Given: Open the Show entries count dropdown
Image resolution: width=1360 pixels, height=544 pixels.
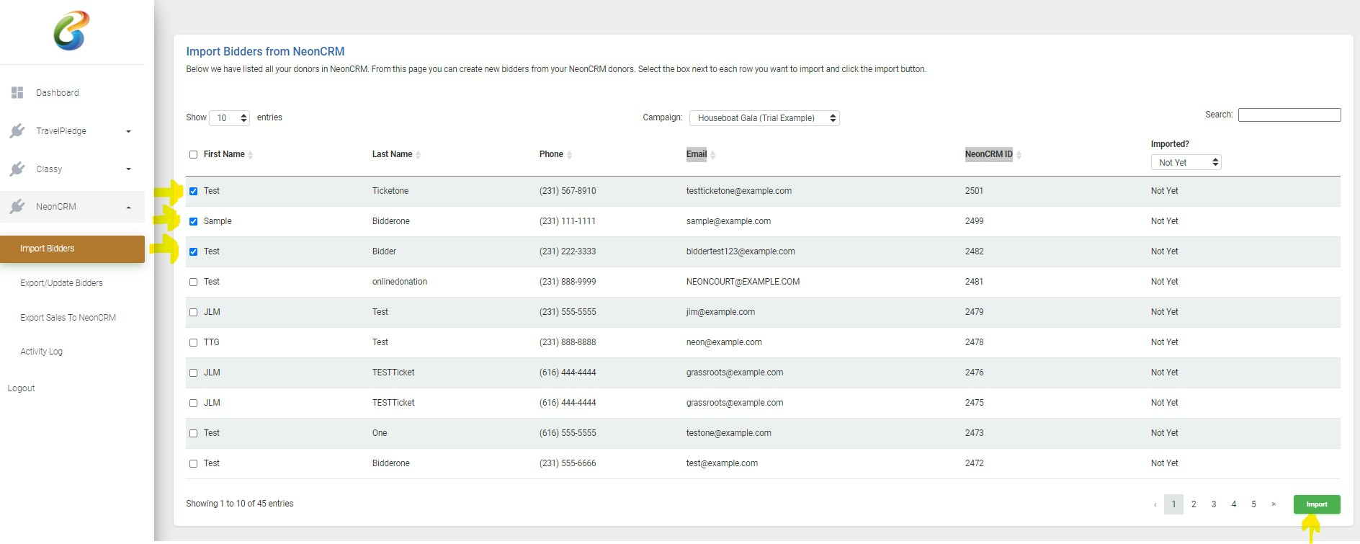Looking at the screenshot, I should pyautogui.click(x=229, y=118).
